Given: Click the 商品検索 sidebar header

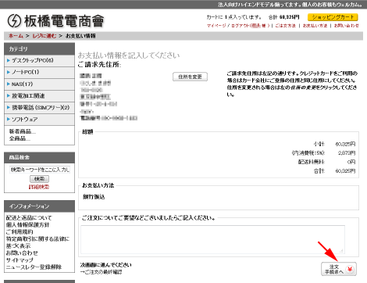Looking at the screenshot, I should [x=39, y=157].
